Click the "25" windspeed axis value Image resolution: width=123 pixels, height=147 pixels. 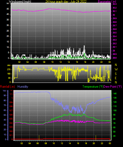tap(8, 31)
